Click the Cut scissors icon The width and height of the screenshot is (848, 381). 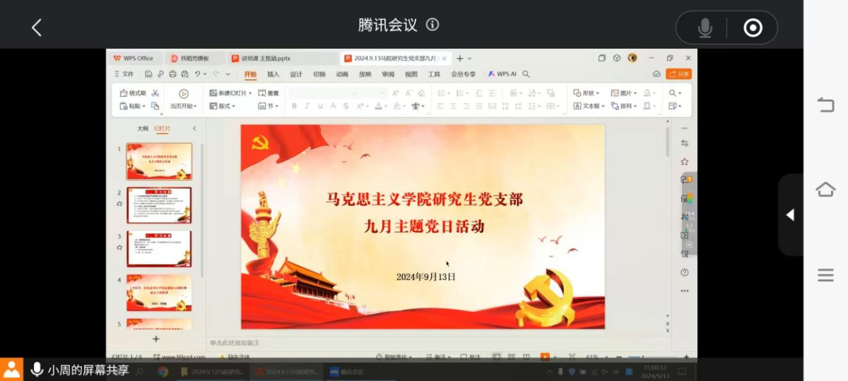(155, 93)
